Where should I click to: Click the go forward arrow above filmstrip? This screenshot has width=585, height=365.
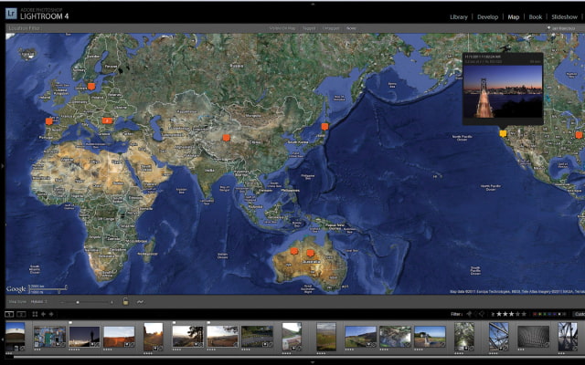[50, 314]
